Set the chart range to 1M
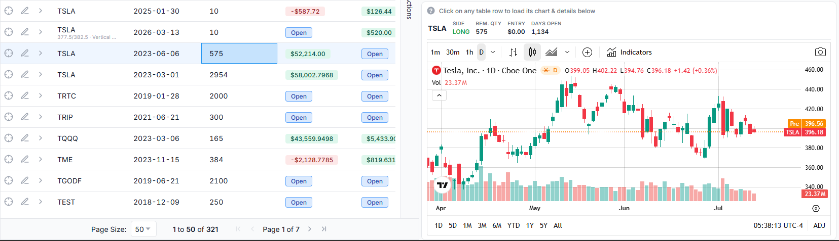The height and width of the screenshot is (241, 839). 467,225
